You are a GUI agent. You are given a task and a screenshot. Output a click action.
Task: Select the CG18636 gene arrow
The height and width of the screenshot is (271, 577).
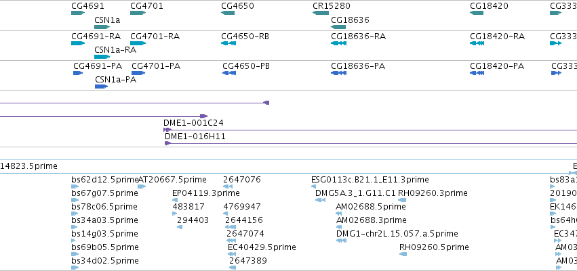coord(338,27)
